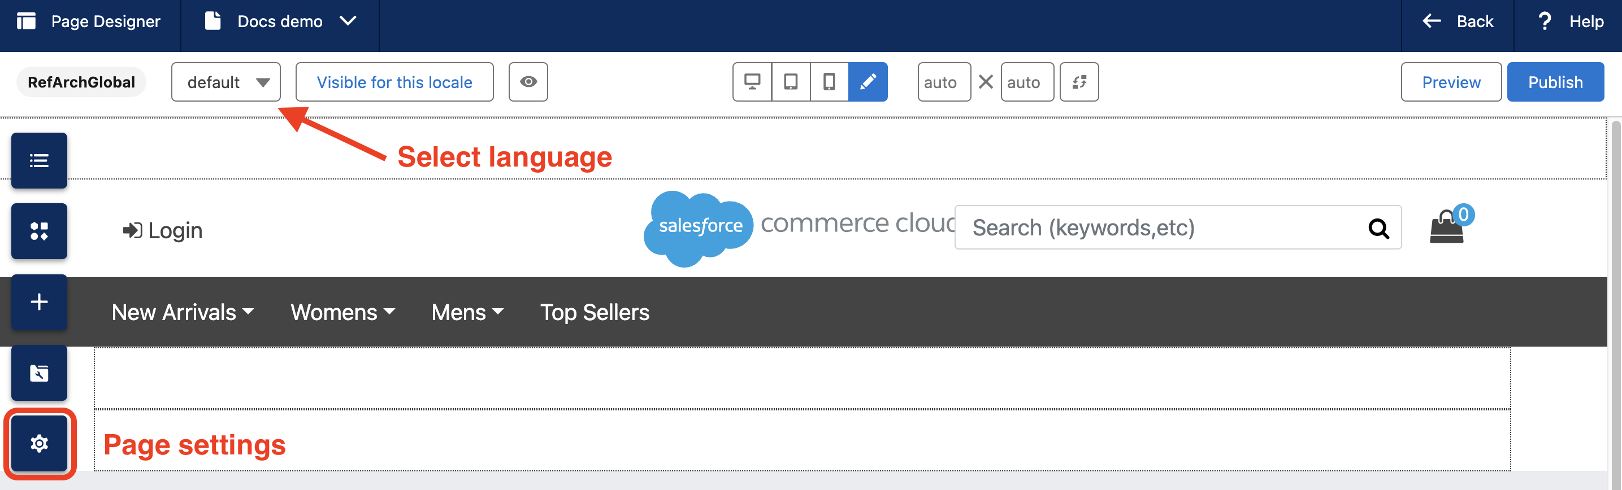Toggle the eye visibility button
Image resolution: width=1622 pixels, height=490 pixels.
[x=528, y=82]
